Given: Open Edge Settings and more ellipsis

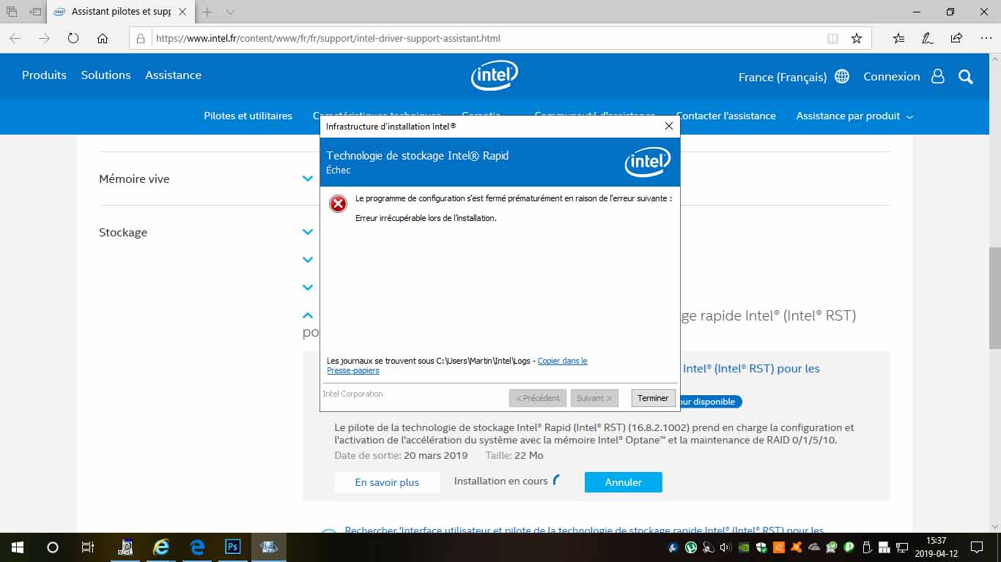Looking at the screenshot, I should (986, 38).
